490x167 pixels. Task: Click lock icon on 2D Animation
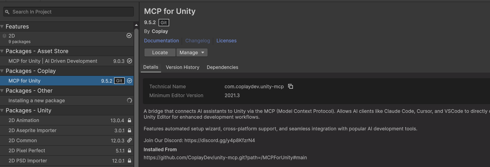coord(129,120)
